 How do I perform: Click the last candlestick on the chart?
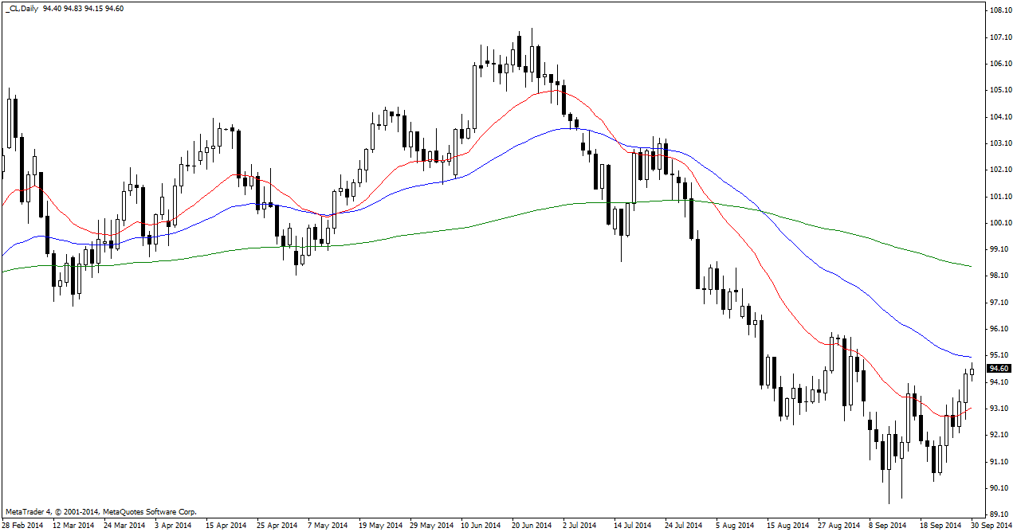click(972, 371)
